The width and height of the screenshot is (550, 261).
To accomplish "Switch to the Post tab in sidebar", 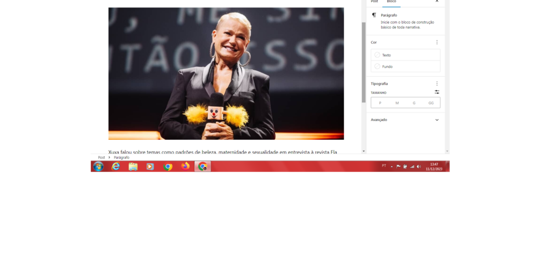I will tap(374, 2).
